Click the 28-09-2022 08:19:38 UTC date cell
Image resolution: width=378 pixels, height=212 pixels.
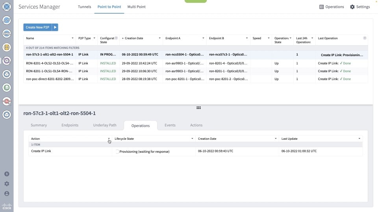(x=139, y=79)
